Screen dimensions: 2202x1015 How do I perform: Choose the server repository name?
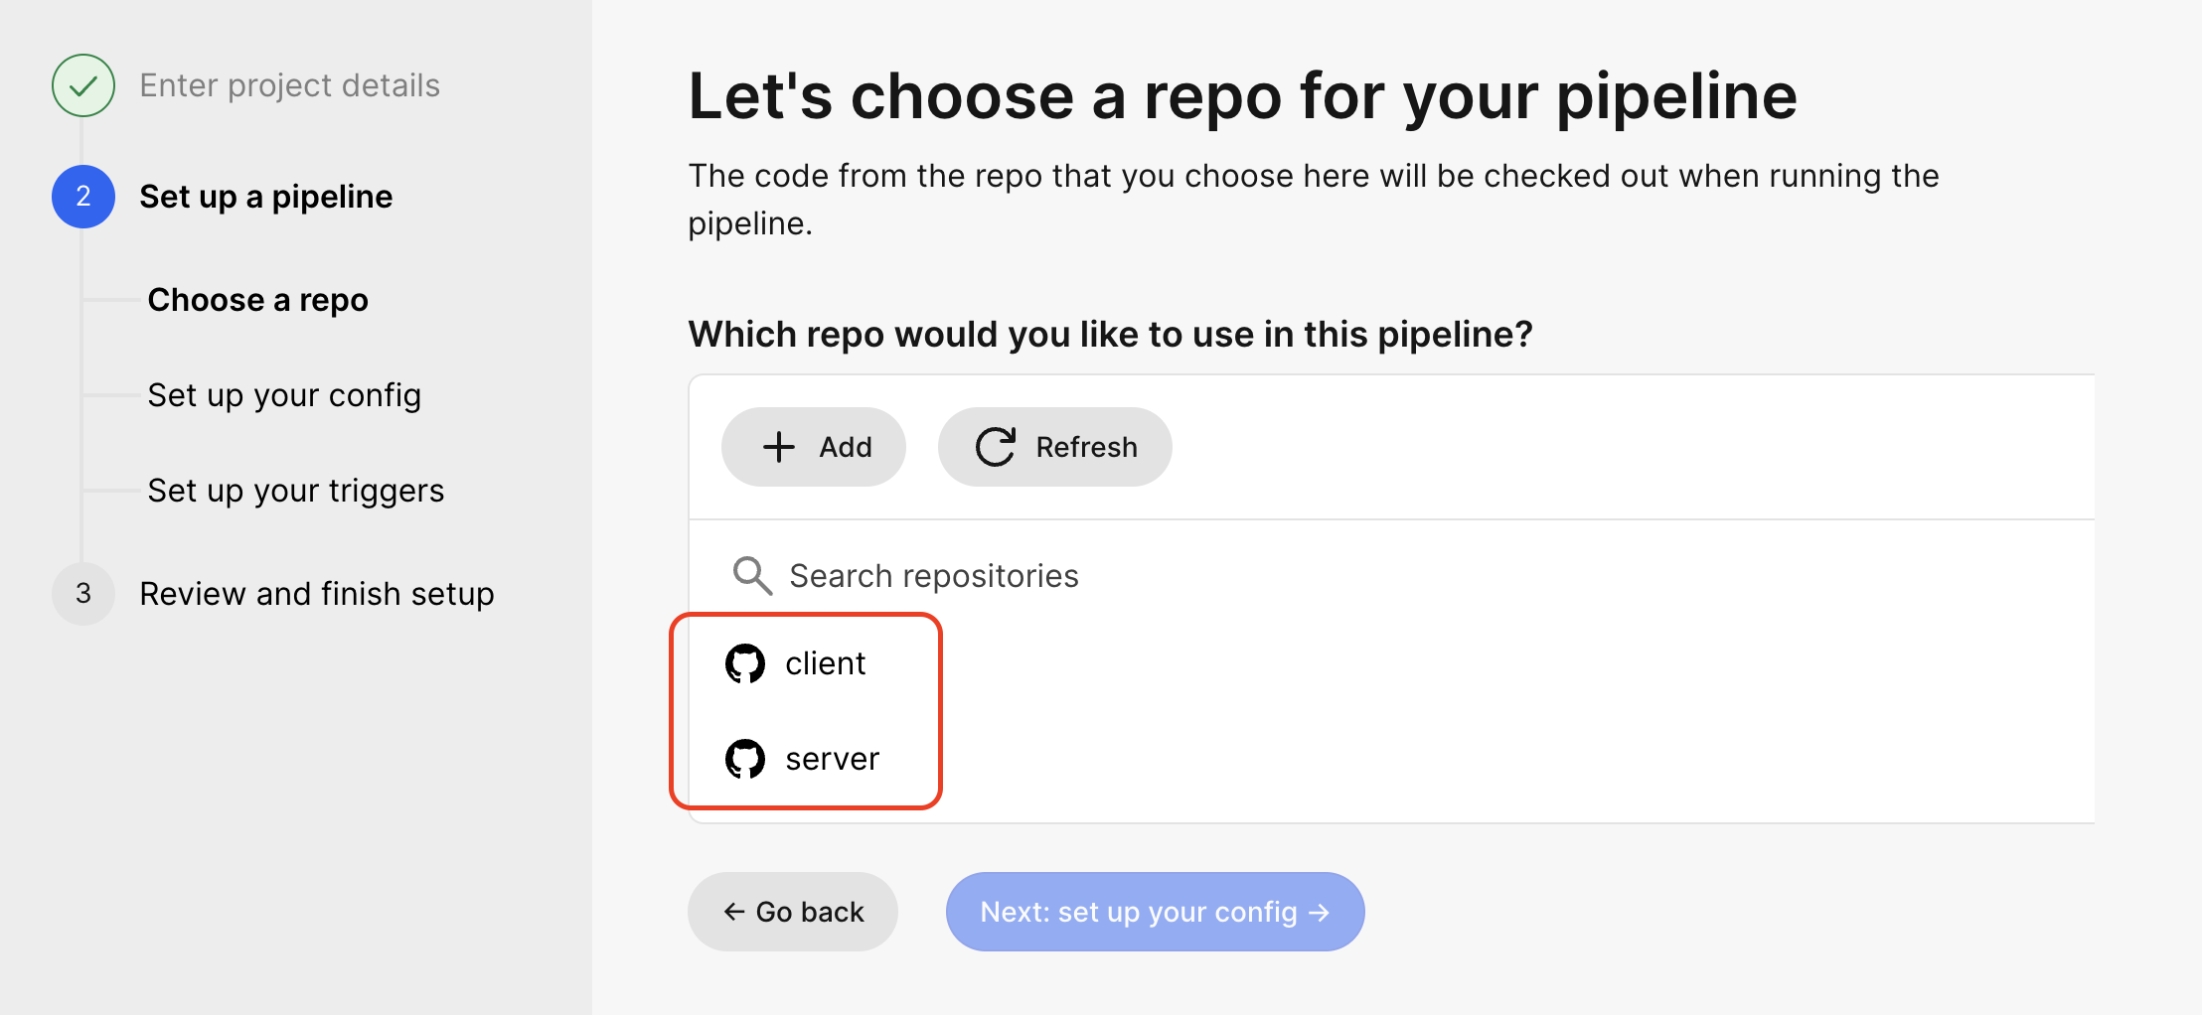tap(832, 759)
